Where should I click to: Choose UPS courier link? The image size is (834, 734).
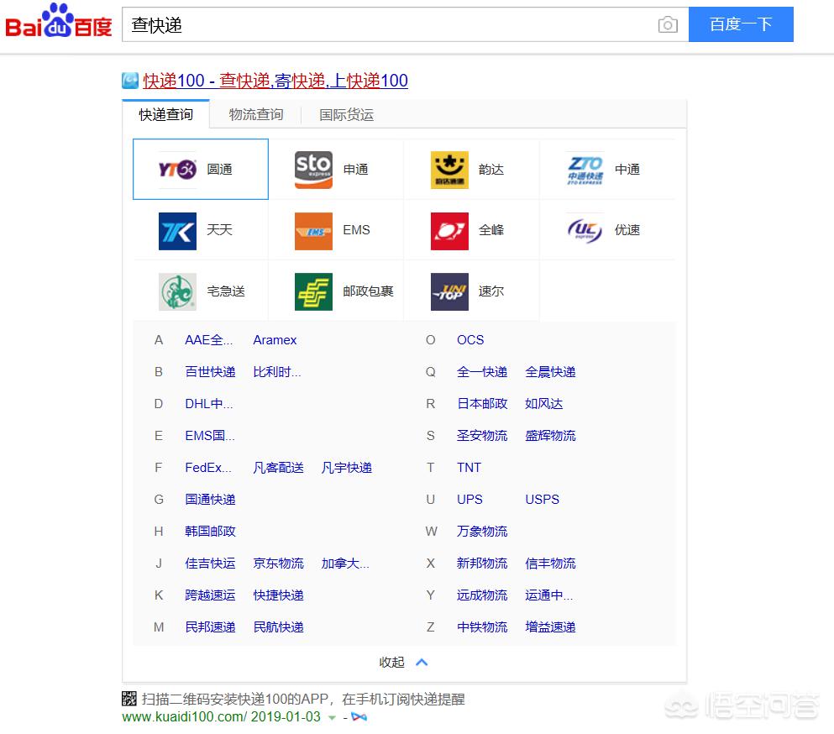pos(469,500)
